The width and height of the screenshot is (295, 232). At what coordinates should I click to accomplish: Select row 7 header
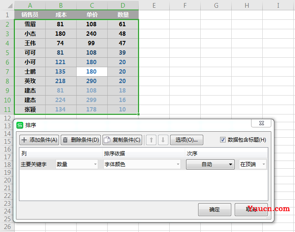(7, 71)
